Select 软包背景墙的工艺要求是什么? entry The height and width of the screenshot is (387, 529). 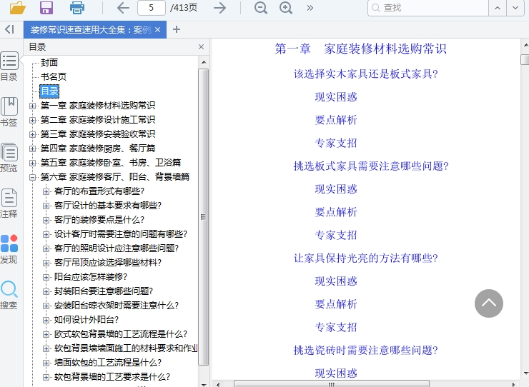112,377
